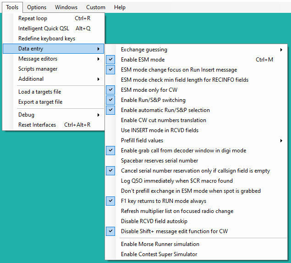Toggle Disable Shift+ message edit for CW
Screen dimensions: 291x263
(x=196, y=231)
